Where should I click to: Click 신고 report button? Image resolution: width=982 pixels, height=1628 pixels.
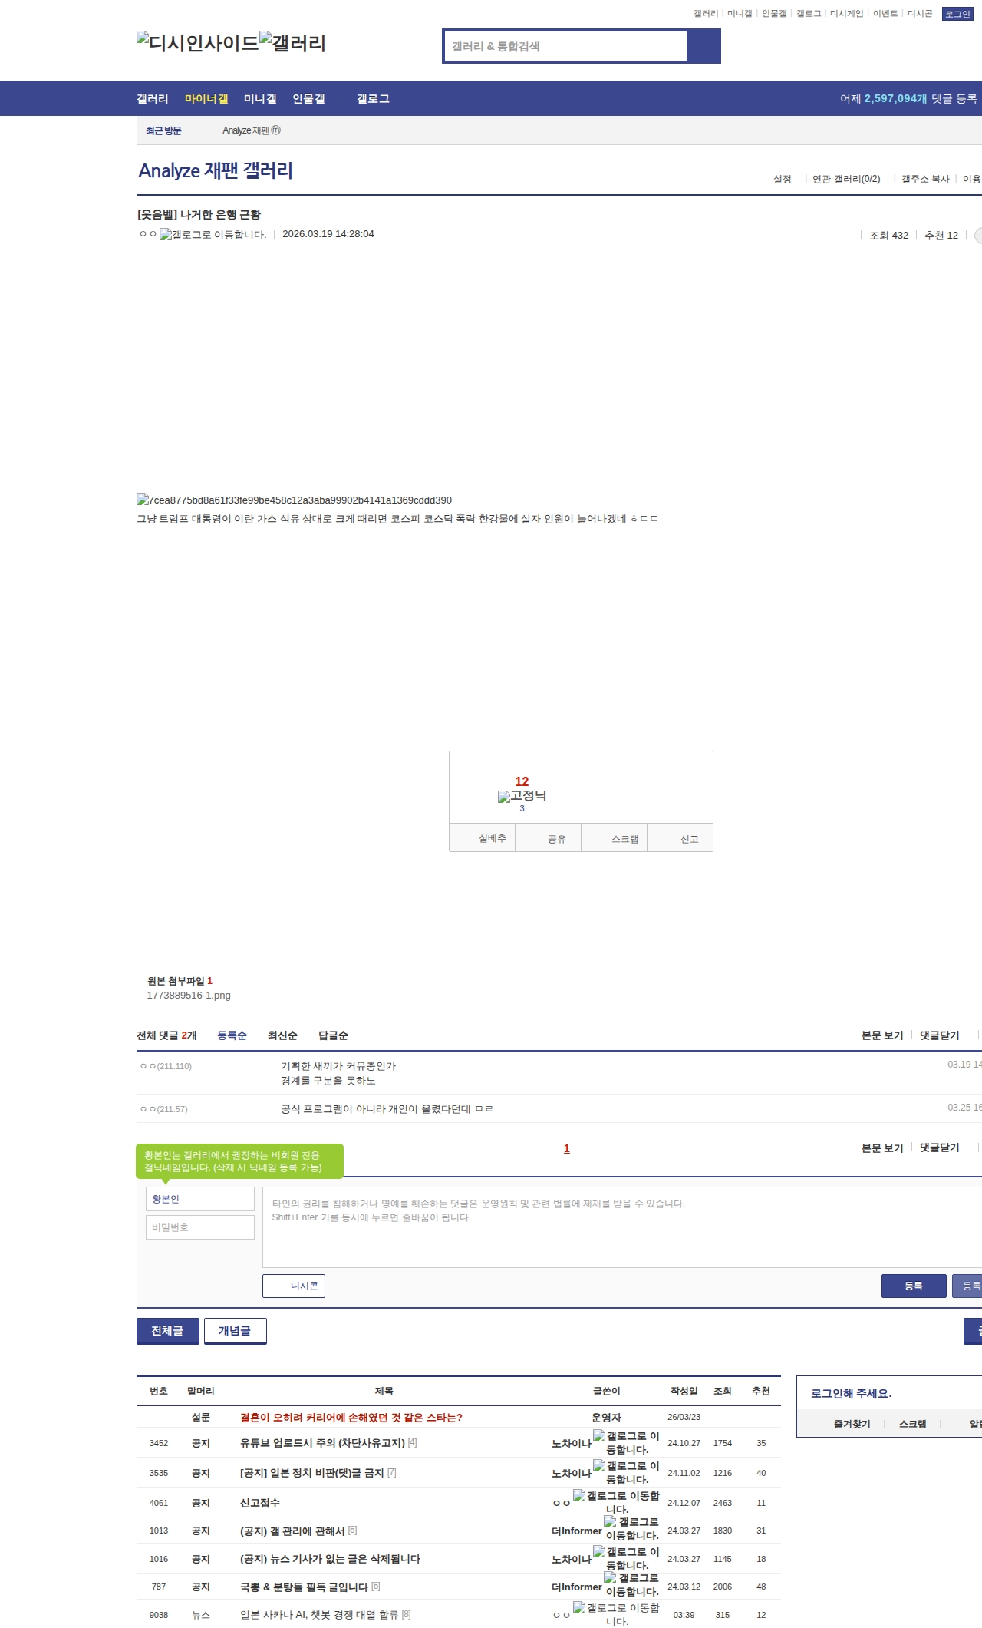(x=680, y=838)
